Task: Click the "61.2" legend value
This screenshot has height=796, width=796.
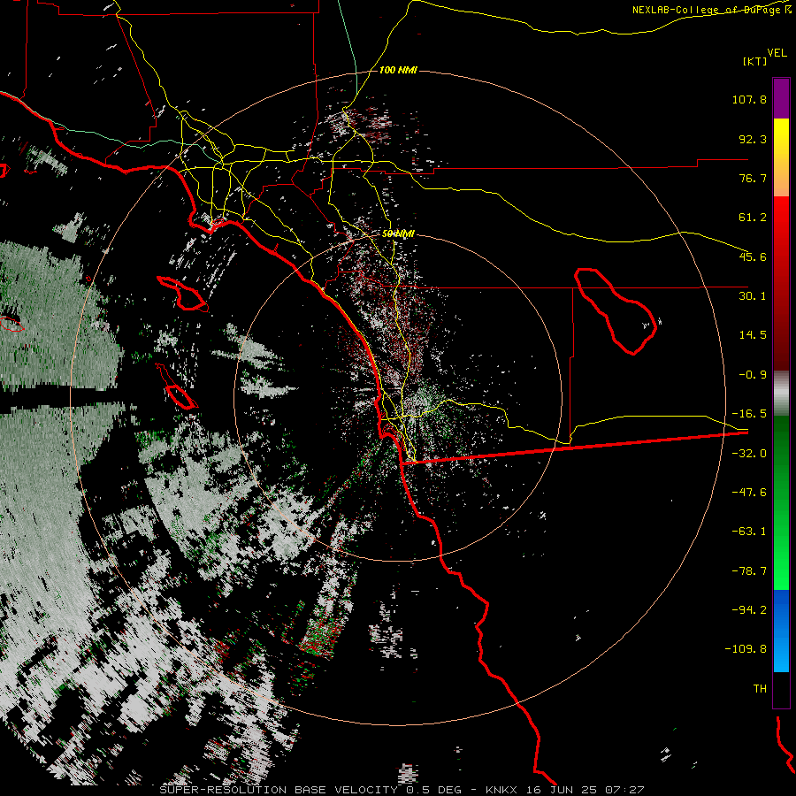Action: tap(753, 218)
